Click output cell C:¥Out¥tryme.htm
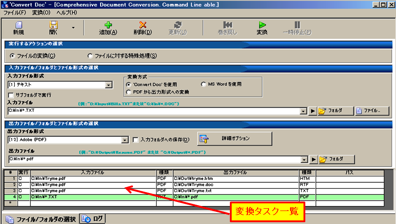Screen dimensions: 396x224 point(236,179)
